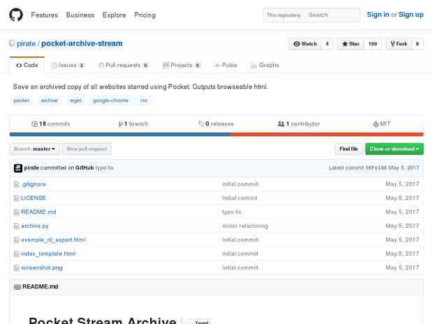Click the Watch button
This screenshot has width=433, height=324.
[x=305, y=44]
